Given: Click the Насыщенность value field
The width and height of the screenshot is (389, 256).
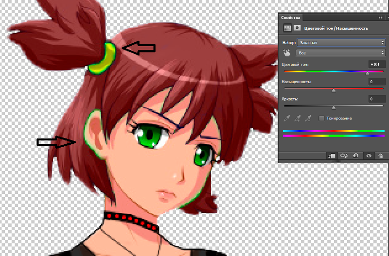Looking at the screenshot, I should 377,82.
